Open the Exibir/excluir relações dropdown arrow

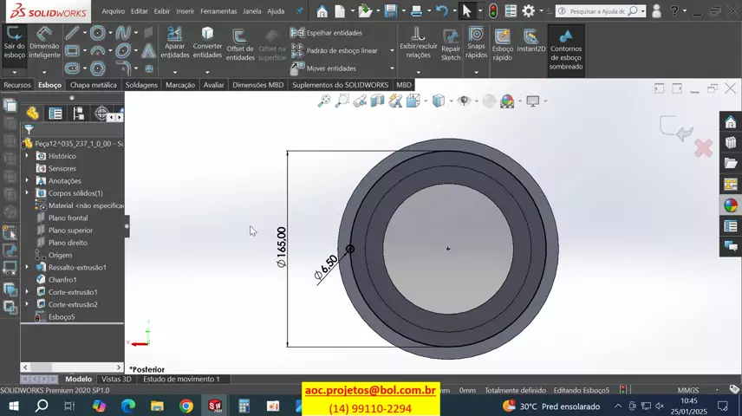(x=418, y=71)
